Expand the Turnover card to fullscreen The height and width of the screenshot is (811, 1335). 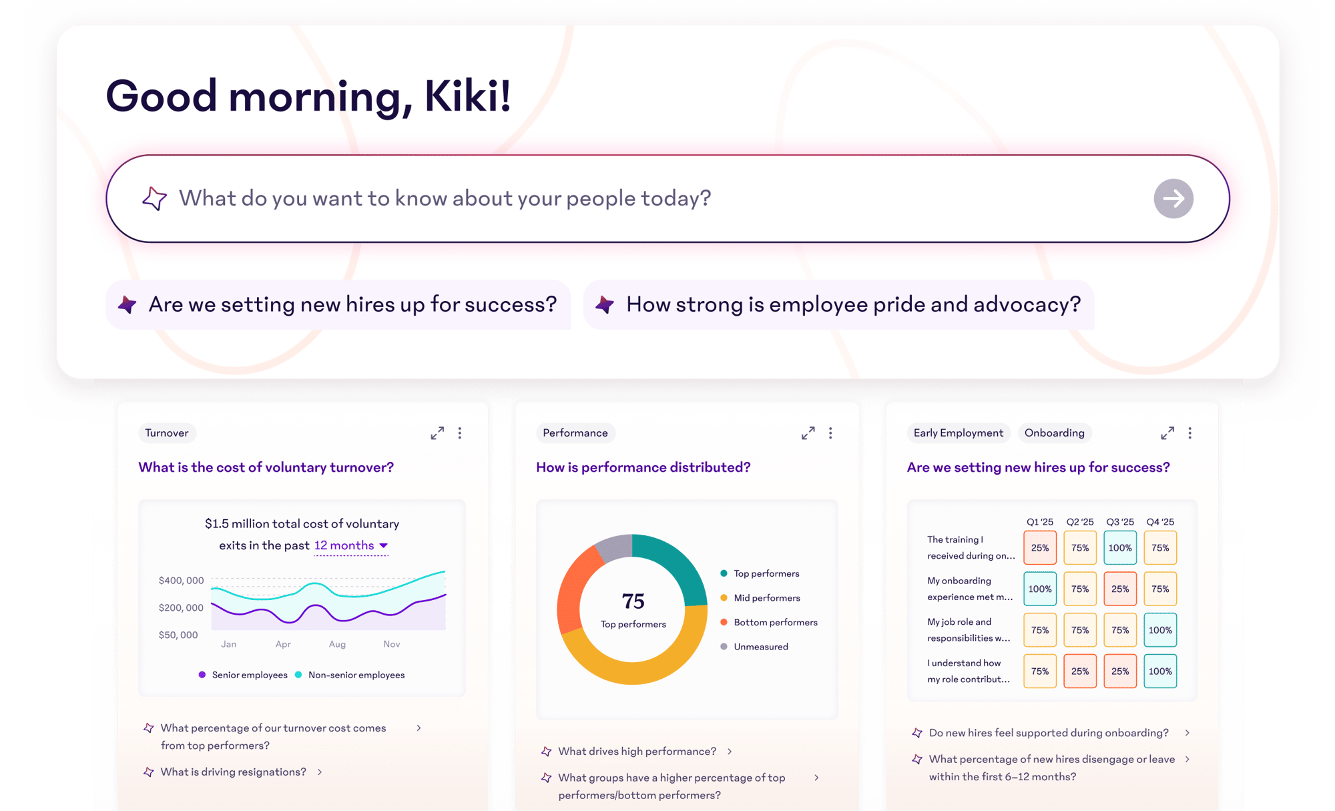[x=437, y=433]
